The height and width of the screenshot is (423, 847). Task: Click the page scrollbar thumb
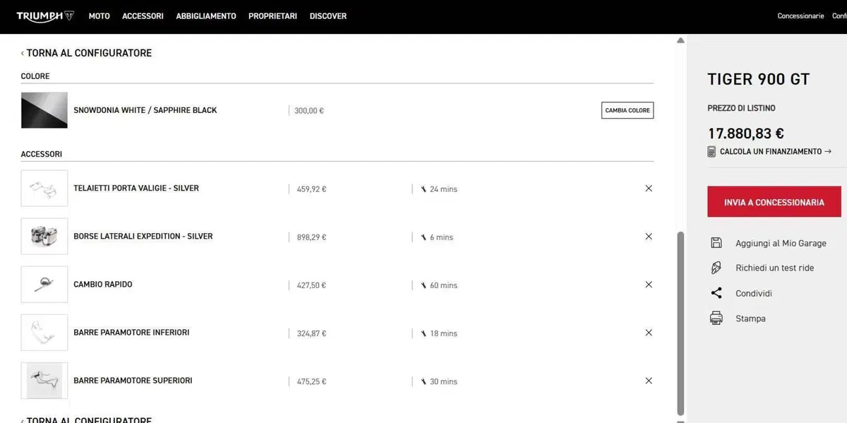(x=681, y=323)
